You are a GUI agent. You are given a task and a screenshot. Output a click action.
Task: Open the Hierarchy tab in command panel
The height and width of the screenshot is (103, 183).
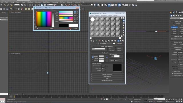(x=177, y=12)
